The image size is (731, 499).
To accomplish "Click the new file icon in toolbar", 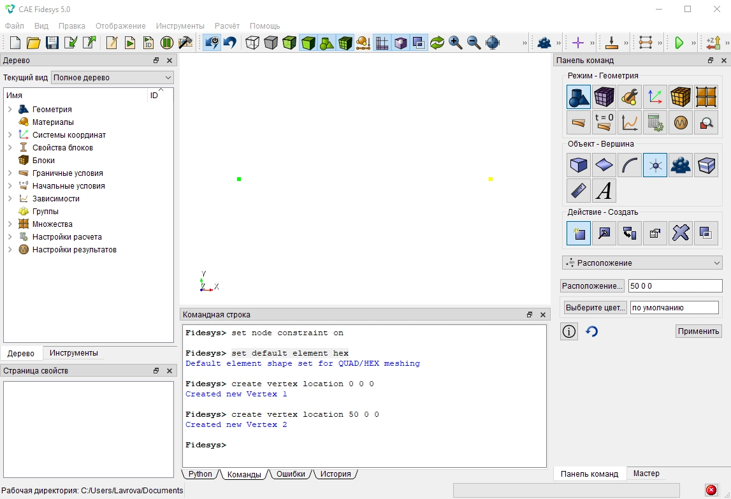I will coord(15,43).
